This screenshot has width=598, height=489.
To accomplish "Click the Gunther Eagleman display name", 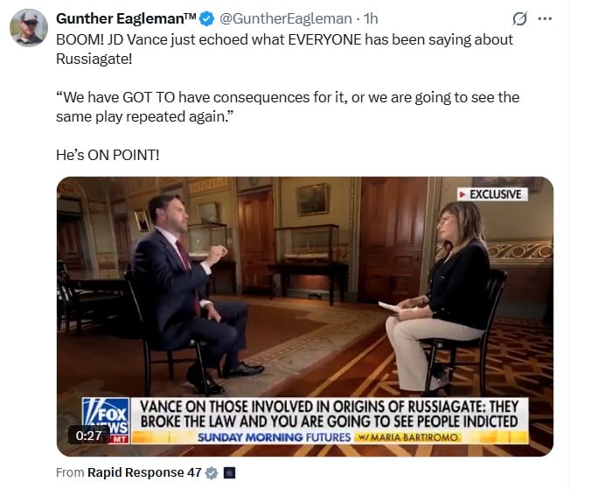I will (x=126, y=18).
